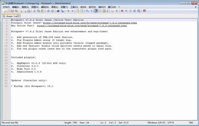Click the 'DSpellCheck 1.4.6' line
The image size is (199, 126).
point(29,72)
